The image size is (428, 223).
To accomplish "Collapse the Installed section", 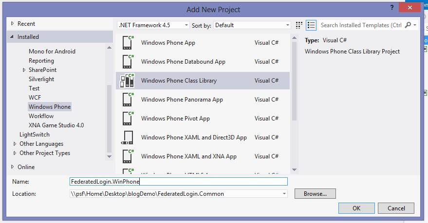I will (x=12, y=37).
